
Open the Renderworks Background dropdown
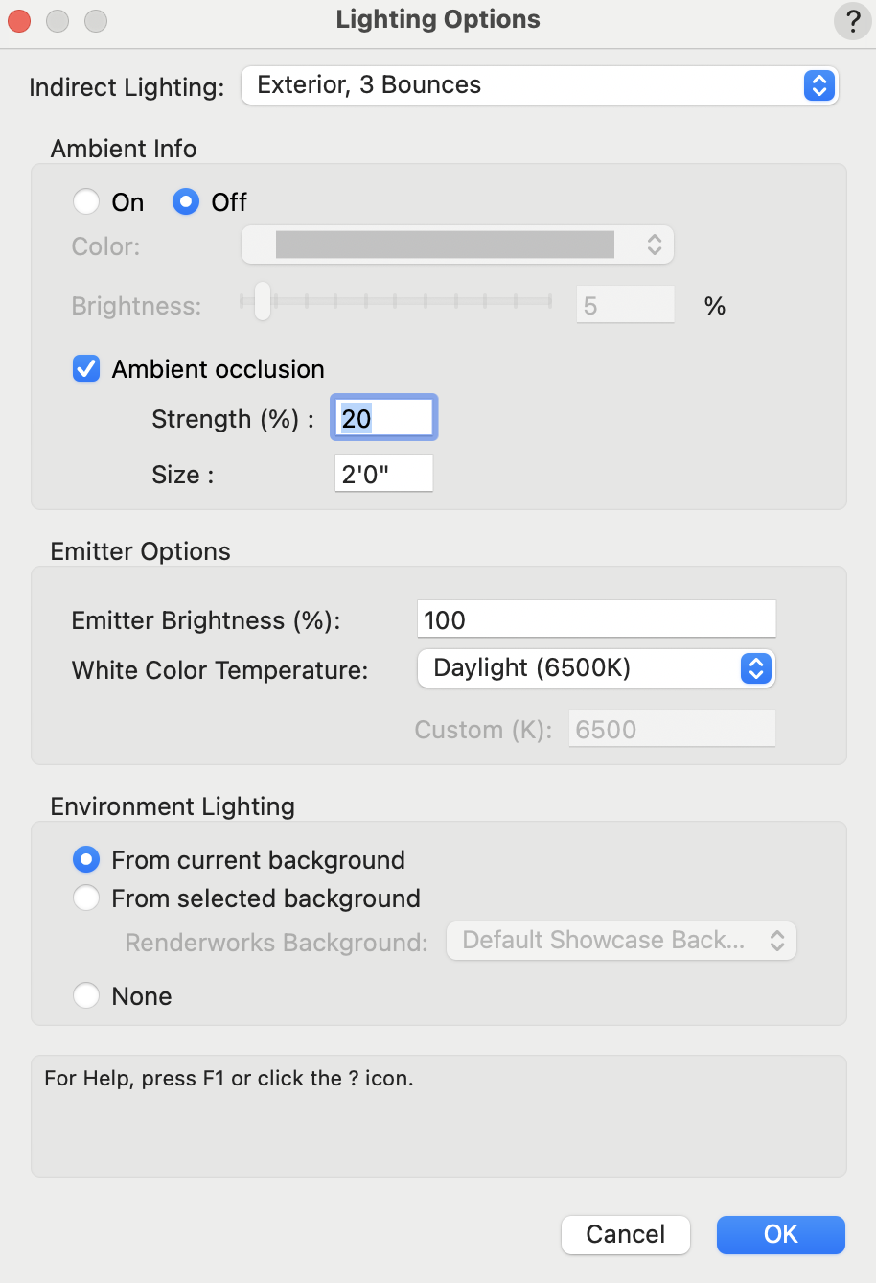click(x=621, y=941)
